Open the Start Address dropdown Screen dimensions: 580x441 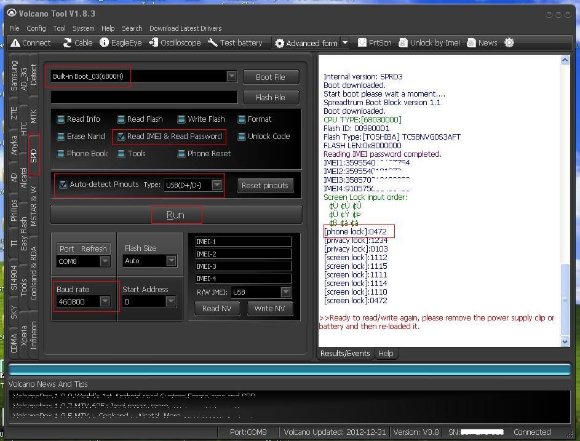click(x=170, y=301)
